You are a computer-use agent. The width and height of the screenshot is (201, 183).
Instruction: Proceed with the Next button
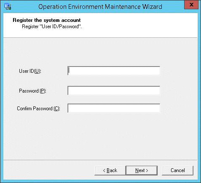click(x=142, y=170)
